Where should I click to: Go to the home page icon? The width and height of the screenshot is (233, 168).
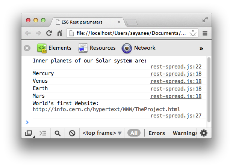click(x=59, y=33)
